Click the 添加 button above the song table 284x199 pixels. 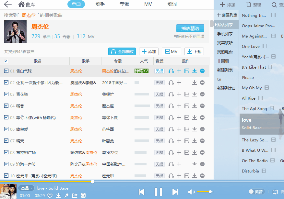point(149,51)
